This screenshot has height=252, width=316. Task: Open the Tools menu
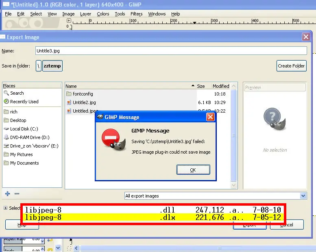(x=120, y=14)
